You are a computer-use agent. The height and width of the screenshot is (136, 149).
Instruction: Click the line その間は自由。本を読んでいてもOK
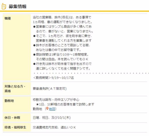click(x=62, y=59)
